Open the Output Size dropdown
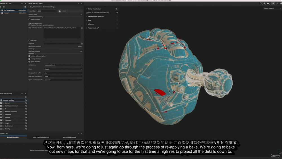 tap(47, 11)
